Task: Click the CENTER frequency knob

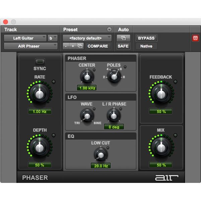Action: 87,76
